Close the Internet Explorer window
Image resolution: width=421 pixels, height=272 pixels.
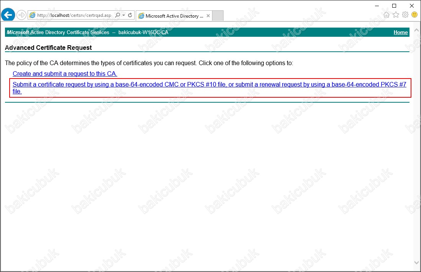(411, 6)
